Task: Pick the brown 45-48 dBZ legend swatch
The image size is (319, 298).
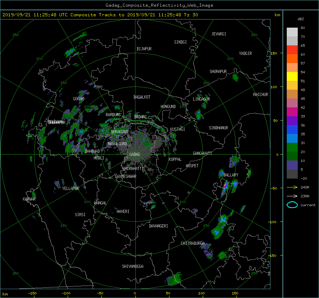Action: [x=292, y=94]
